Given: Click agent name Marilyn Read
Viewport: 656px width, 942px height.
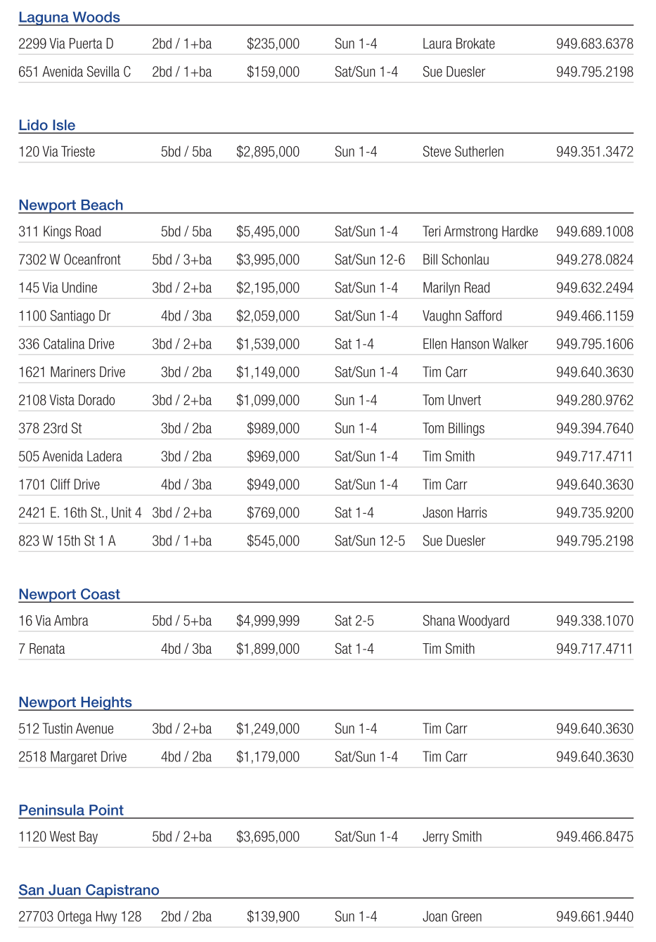Looking at the screenshot, I should (456, 288).
